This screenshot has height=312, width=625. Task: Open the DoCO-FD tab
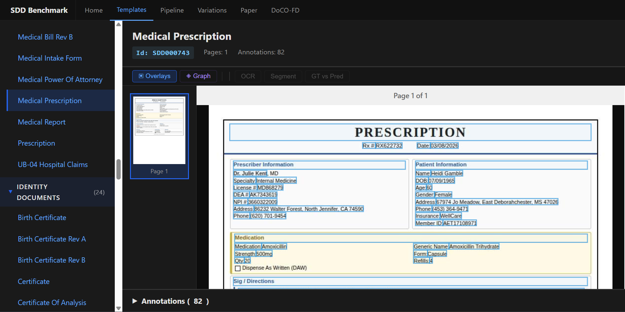pos(285,10)
